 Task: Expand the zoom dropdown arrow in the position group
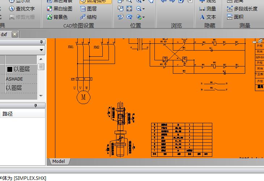144,9
